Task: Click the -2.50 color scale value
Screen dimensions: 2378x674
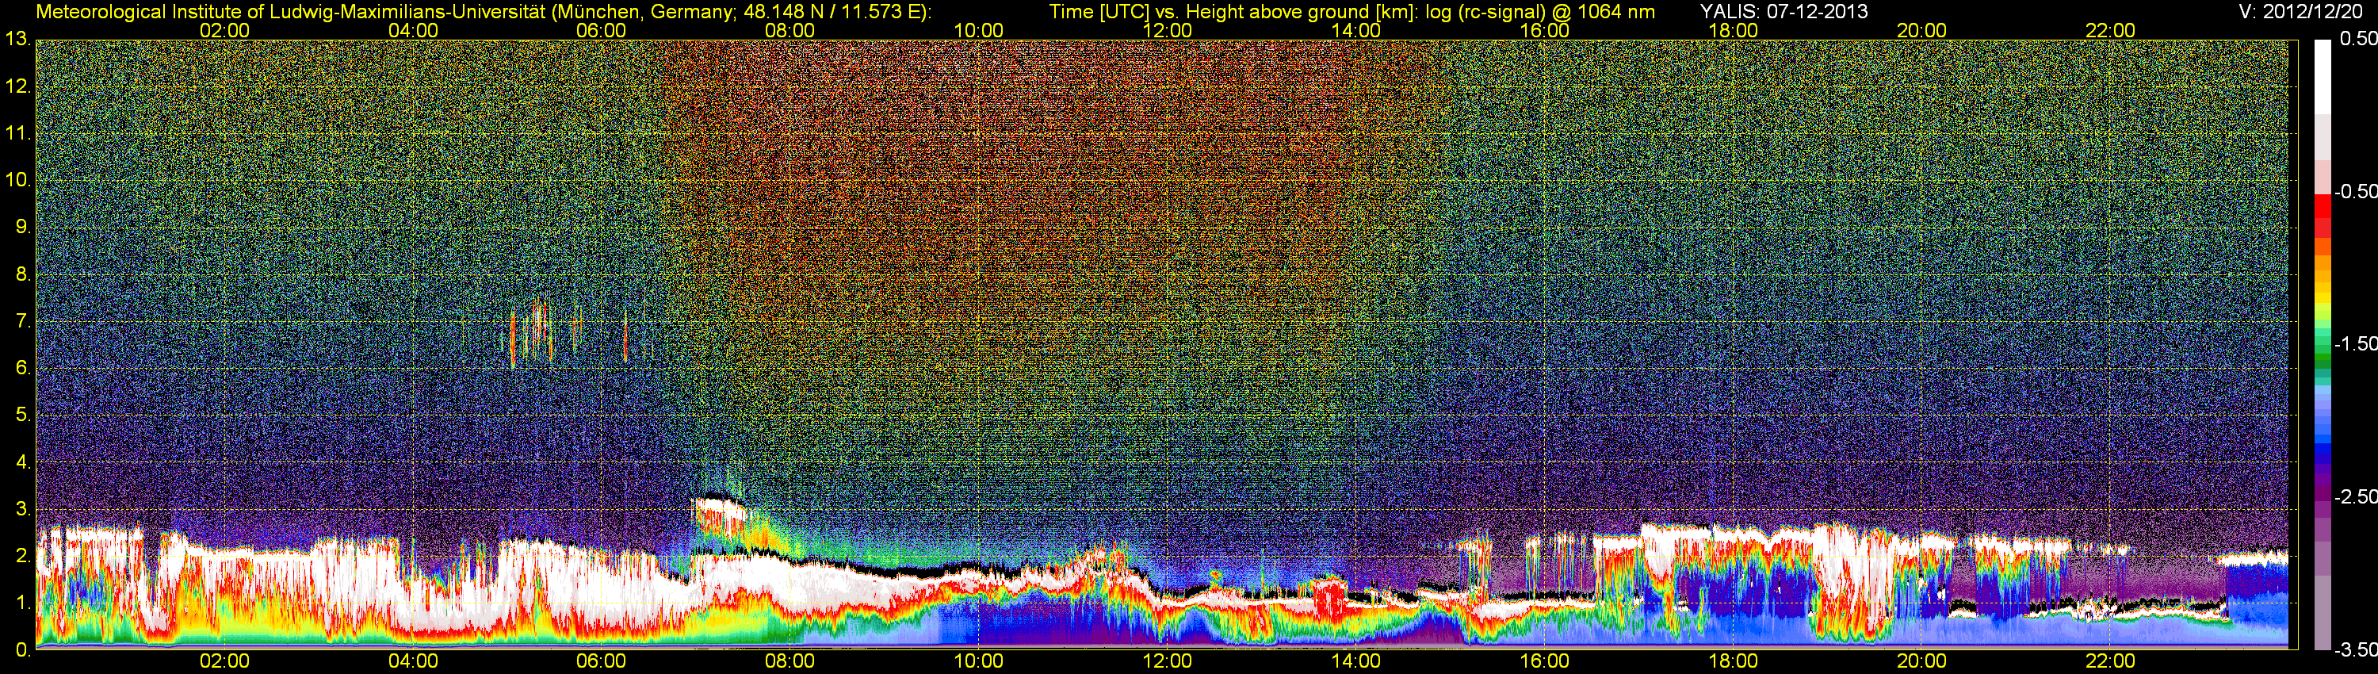Action: [2355, 496]
